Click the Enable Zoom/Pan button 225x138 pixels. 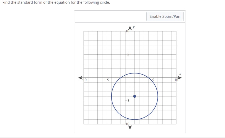coord(165,16)
